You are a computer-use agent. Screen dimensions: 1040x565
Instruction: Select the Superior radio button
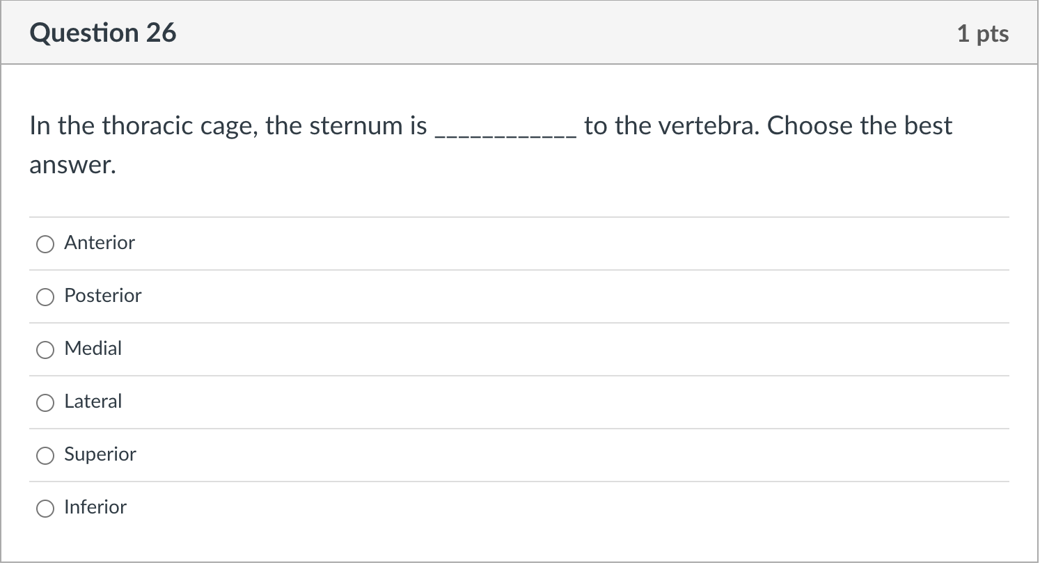[x=45, y=456]
